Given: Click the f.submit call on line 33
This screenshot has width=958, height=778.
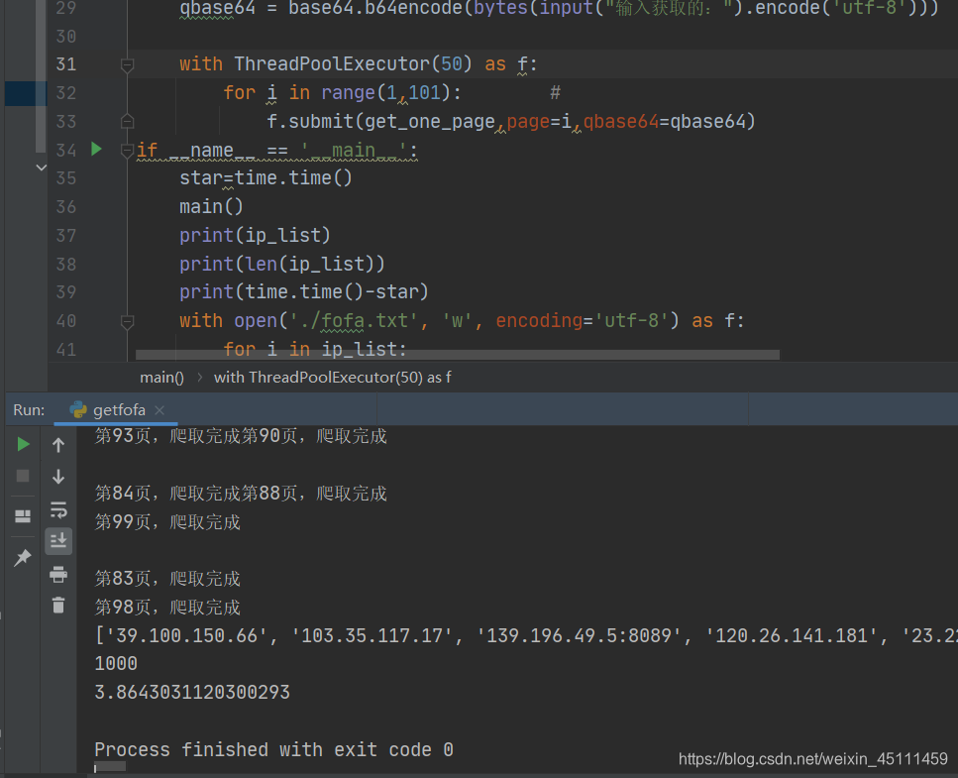Looking at the screenshot, I should [511, 122].
